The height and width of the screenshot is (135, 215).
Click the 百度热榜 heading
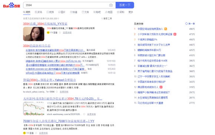pyautogui.click(x=139, y=24)
